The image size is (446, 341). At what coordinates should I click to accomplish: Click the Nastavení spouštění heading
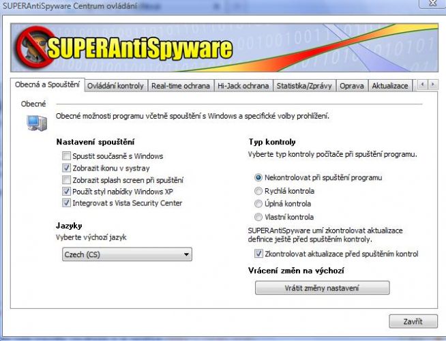click(95, 142)
